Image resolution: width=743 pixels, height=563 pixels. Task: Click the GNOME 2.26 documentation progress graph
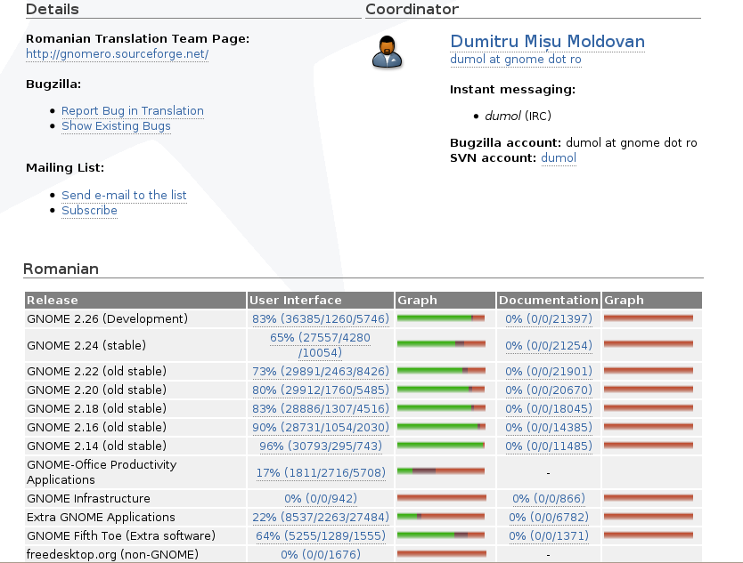(649, 318)
